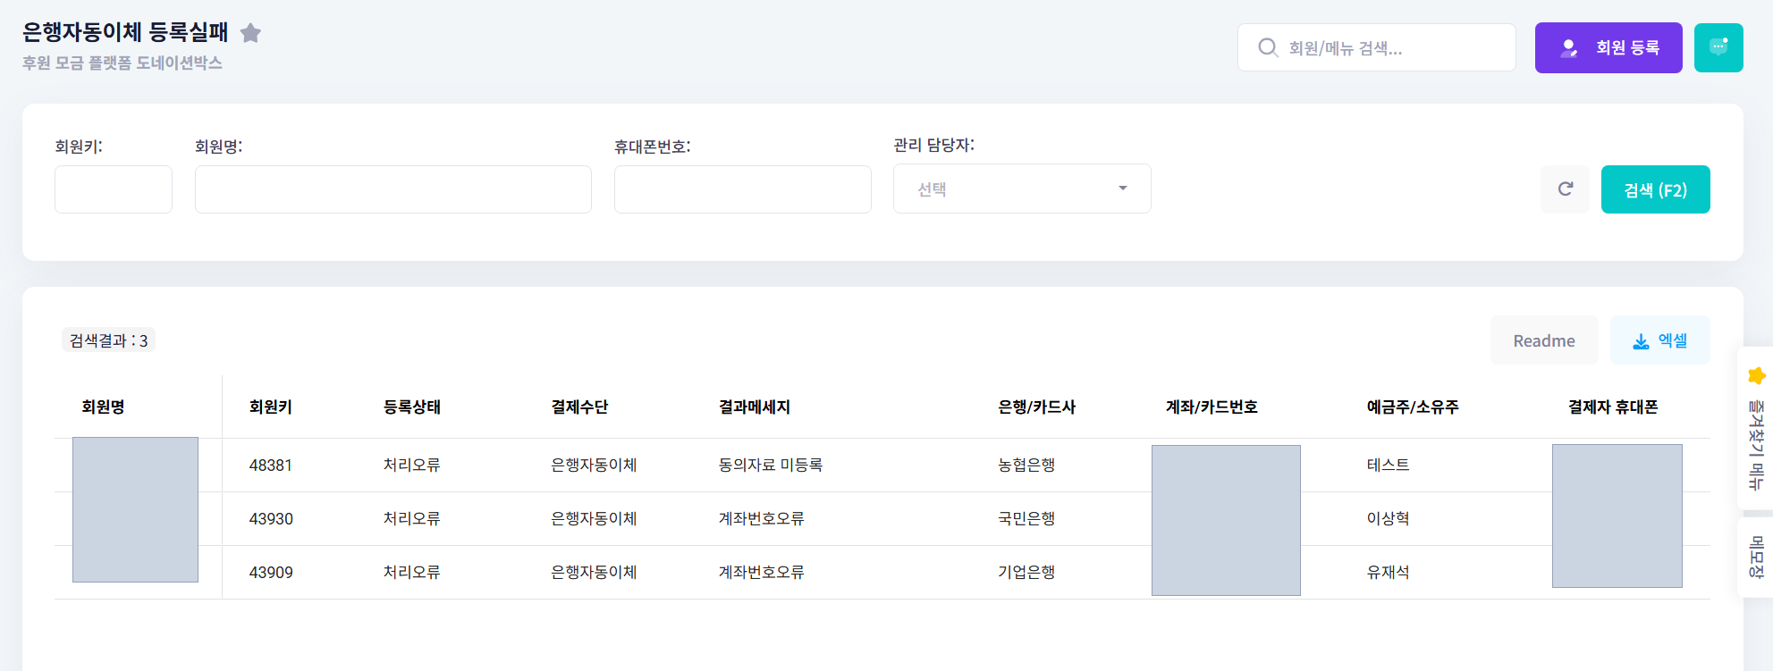
Task: Open the teal chat message icon button
Action: (1718, 47)
